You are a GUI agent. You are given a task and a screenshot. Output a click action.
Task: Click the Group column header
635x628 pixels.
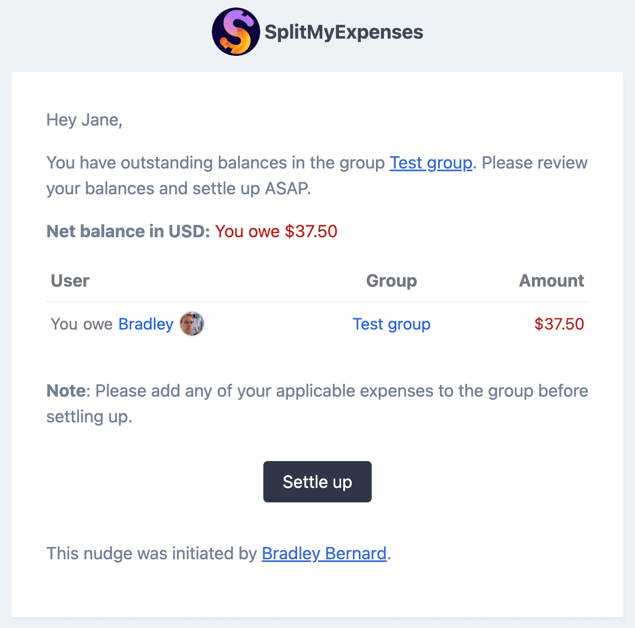392,281
